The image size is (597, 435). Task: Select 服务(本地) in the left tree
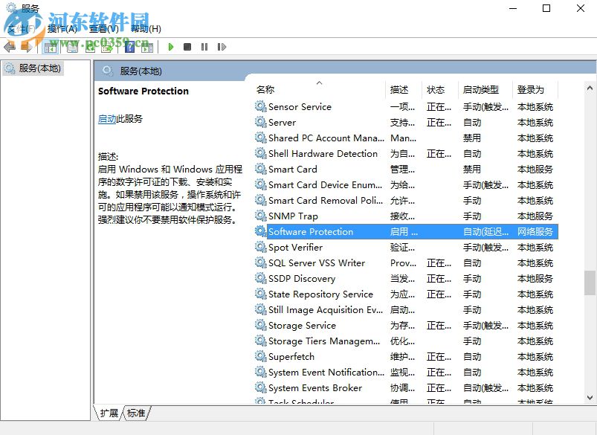(34, 66)
